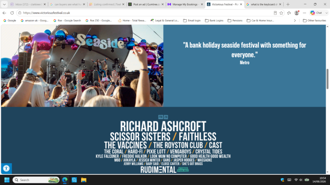This screenshot has width=330, height=185.
Task: Click the scrollbar down arrow
Action: (327, 172)
